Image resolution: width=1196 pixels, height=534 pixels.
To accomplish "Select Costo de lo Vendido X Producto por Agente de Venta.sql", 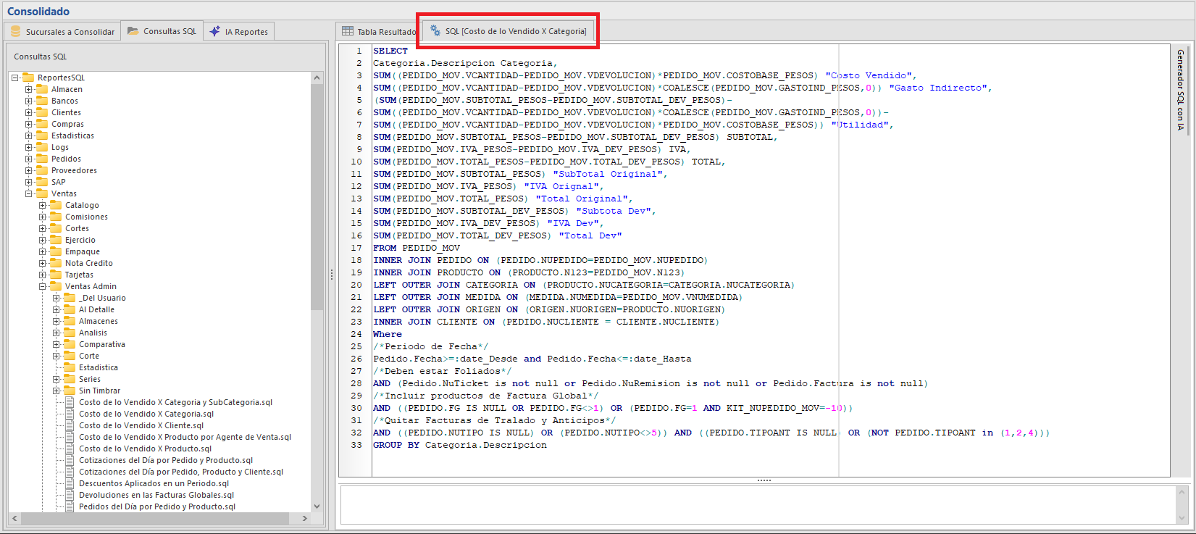I will 185,437.
